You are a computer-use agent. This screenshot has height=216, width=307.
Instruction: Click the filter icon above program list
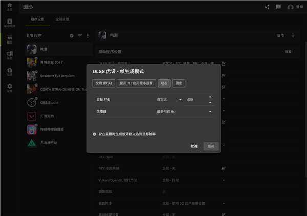pos(80,36)
